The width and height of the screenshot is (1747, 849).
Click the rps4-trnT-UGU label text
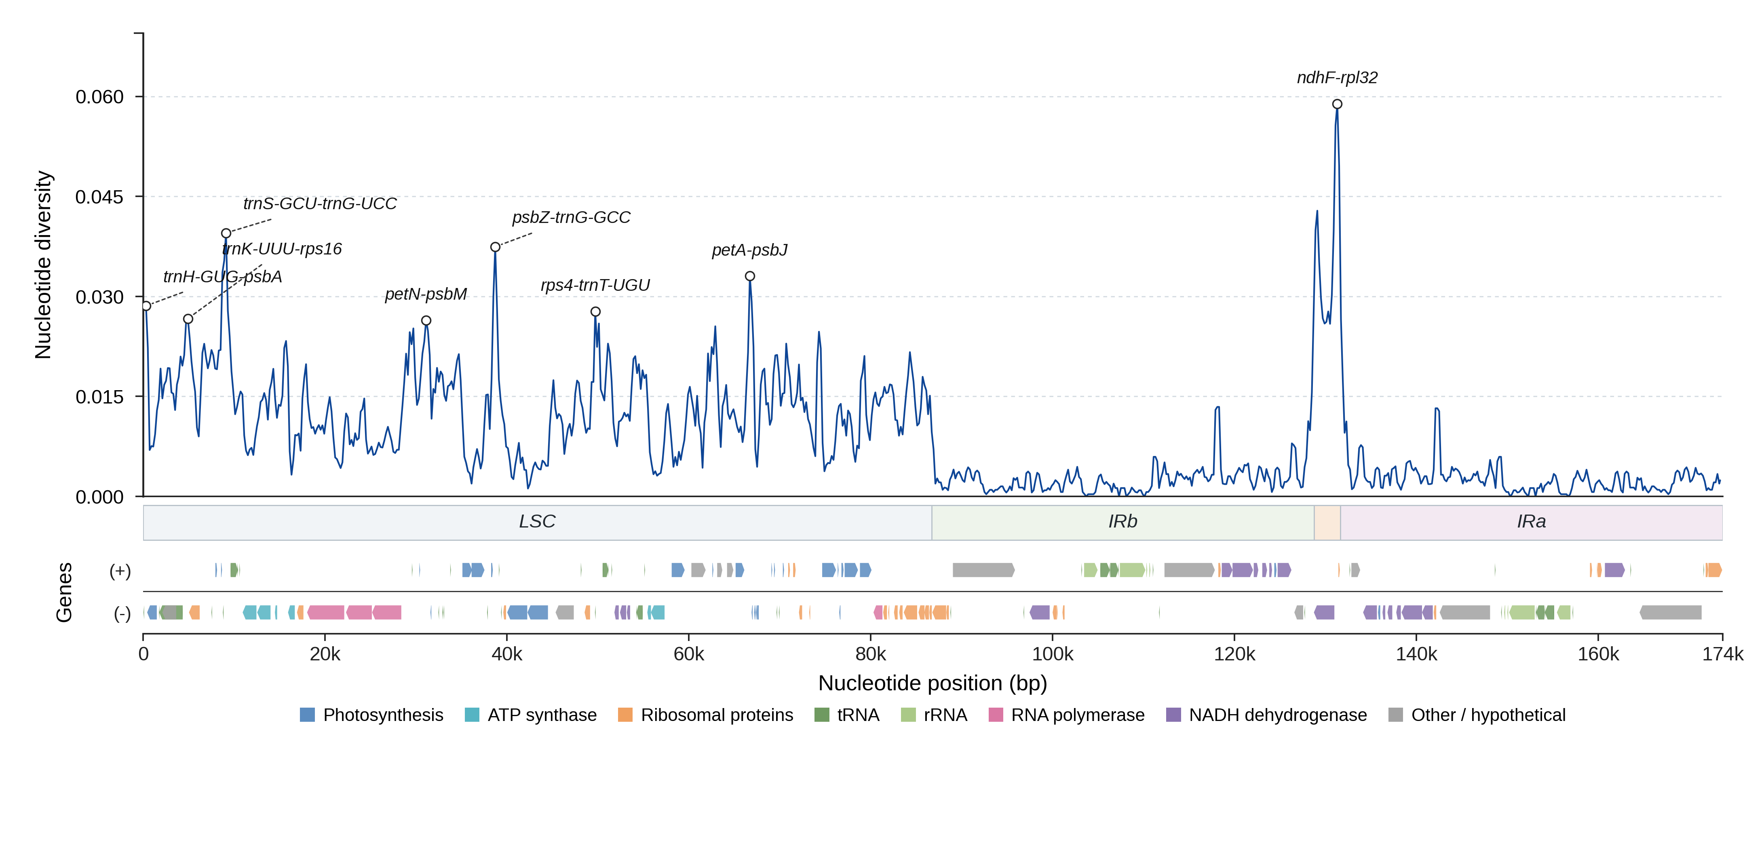click(595, 285)
